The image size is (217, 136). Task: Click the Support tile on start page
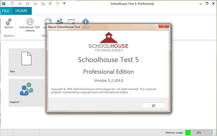point(26,93)
